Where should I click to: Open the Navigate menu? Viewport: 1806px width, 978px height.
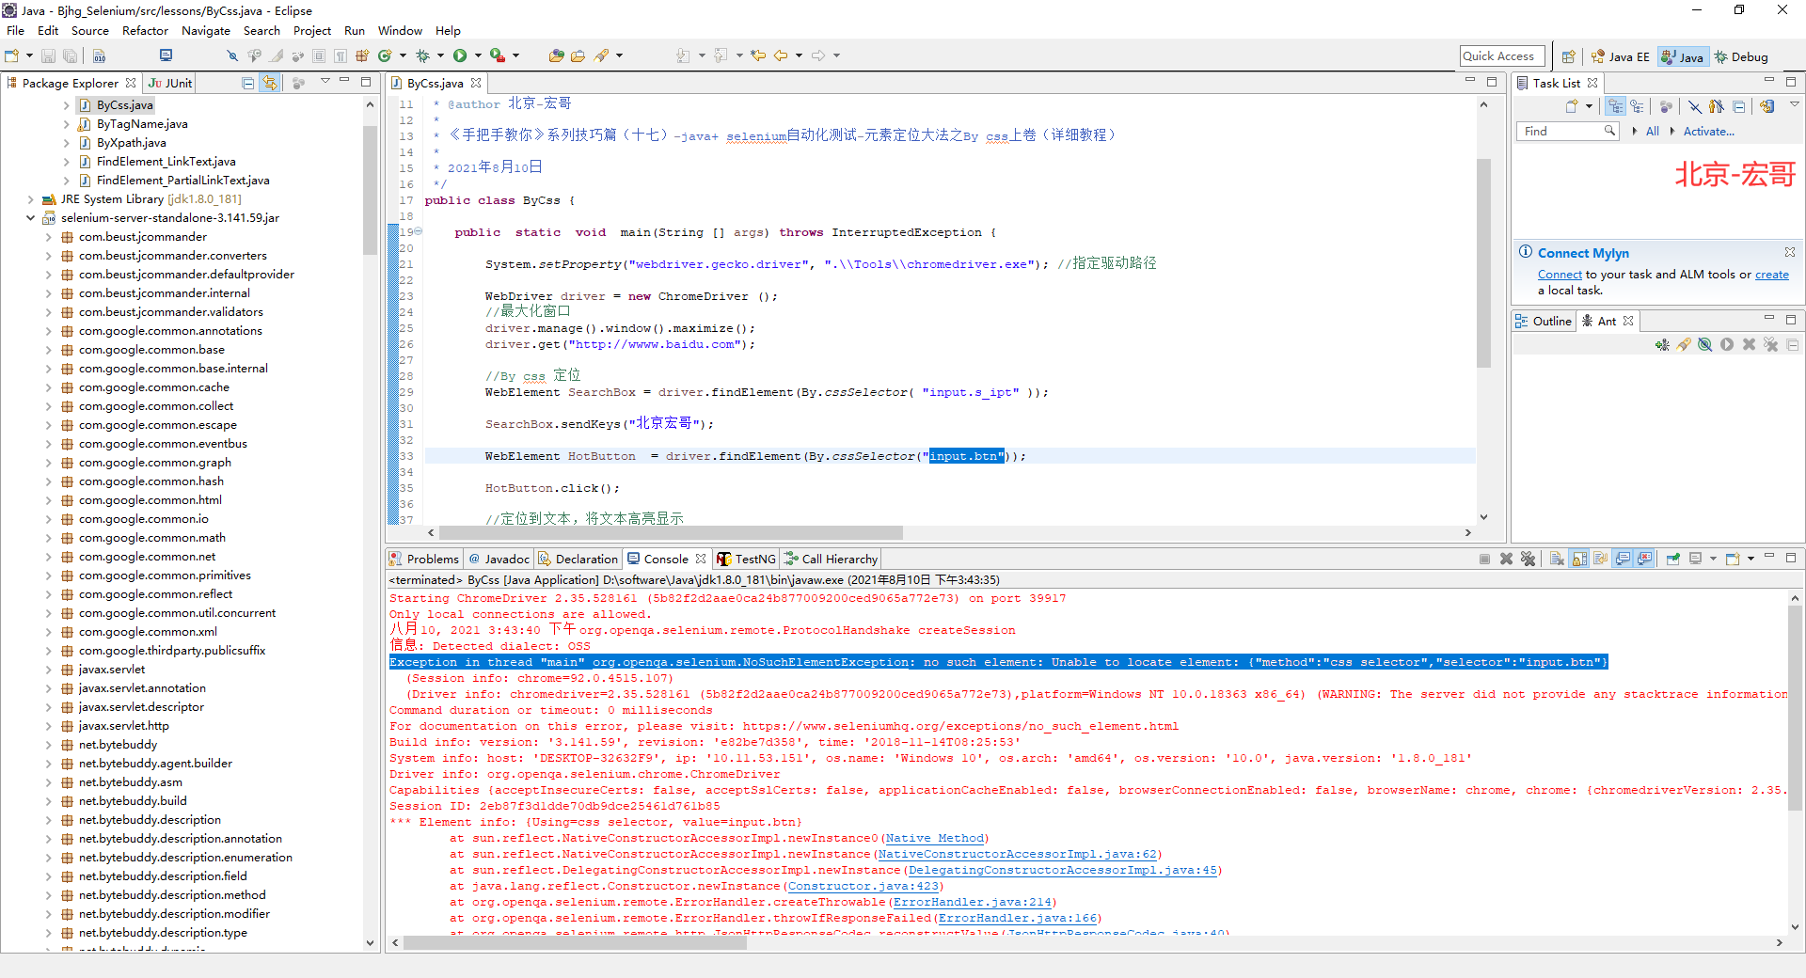206,31
